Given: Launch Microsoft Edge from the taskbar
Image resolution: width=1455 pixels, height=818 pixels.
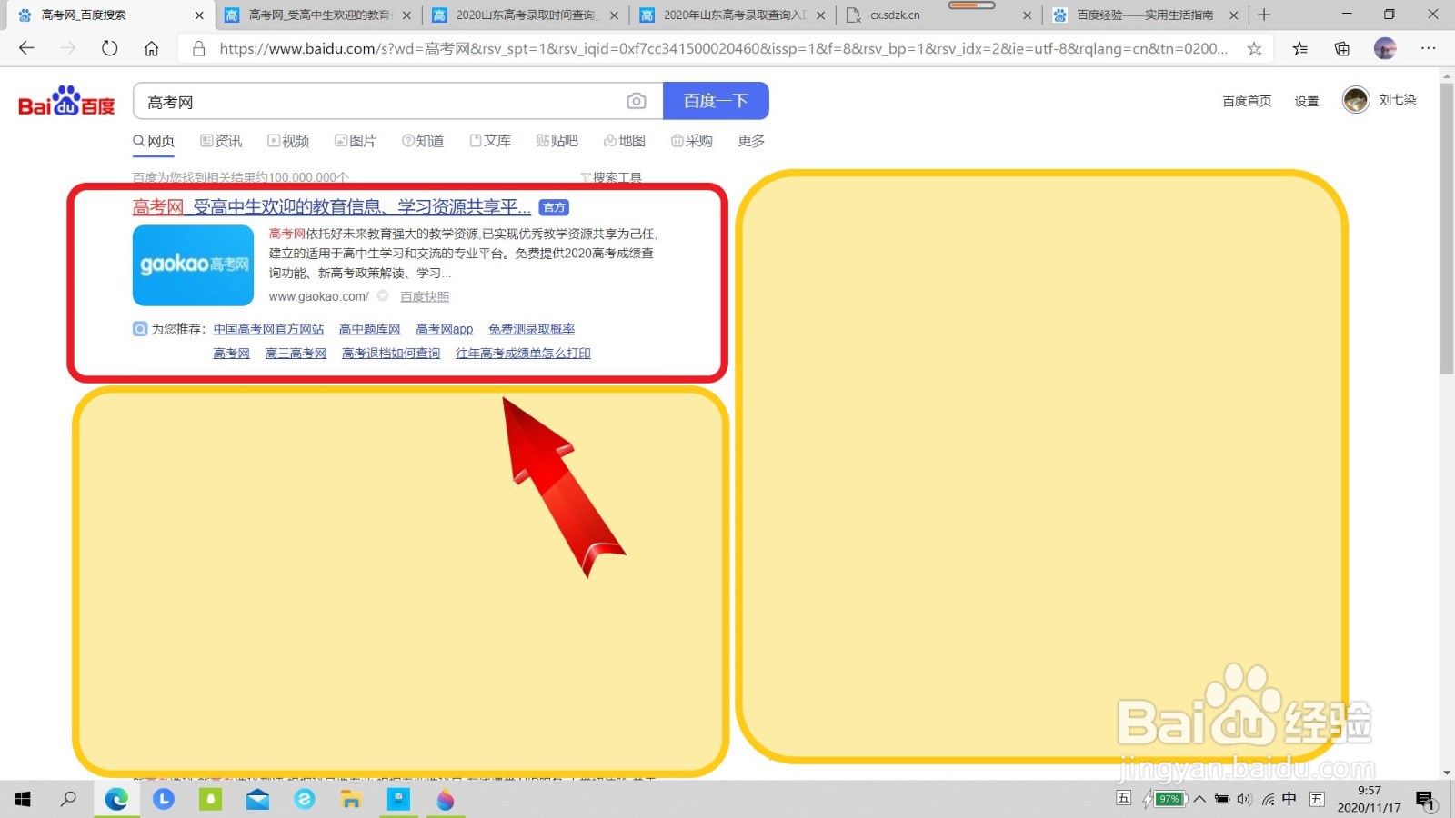Looking at the screenshot, I should point(116,799).
